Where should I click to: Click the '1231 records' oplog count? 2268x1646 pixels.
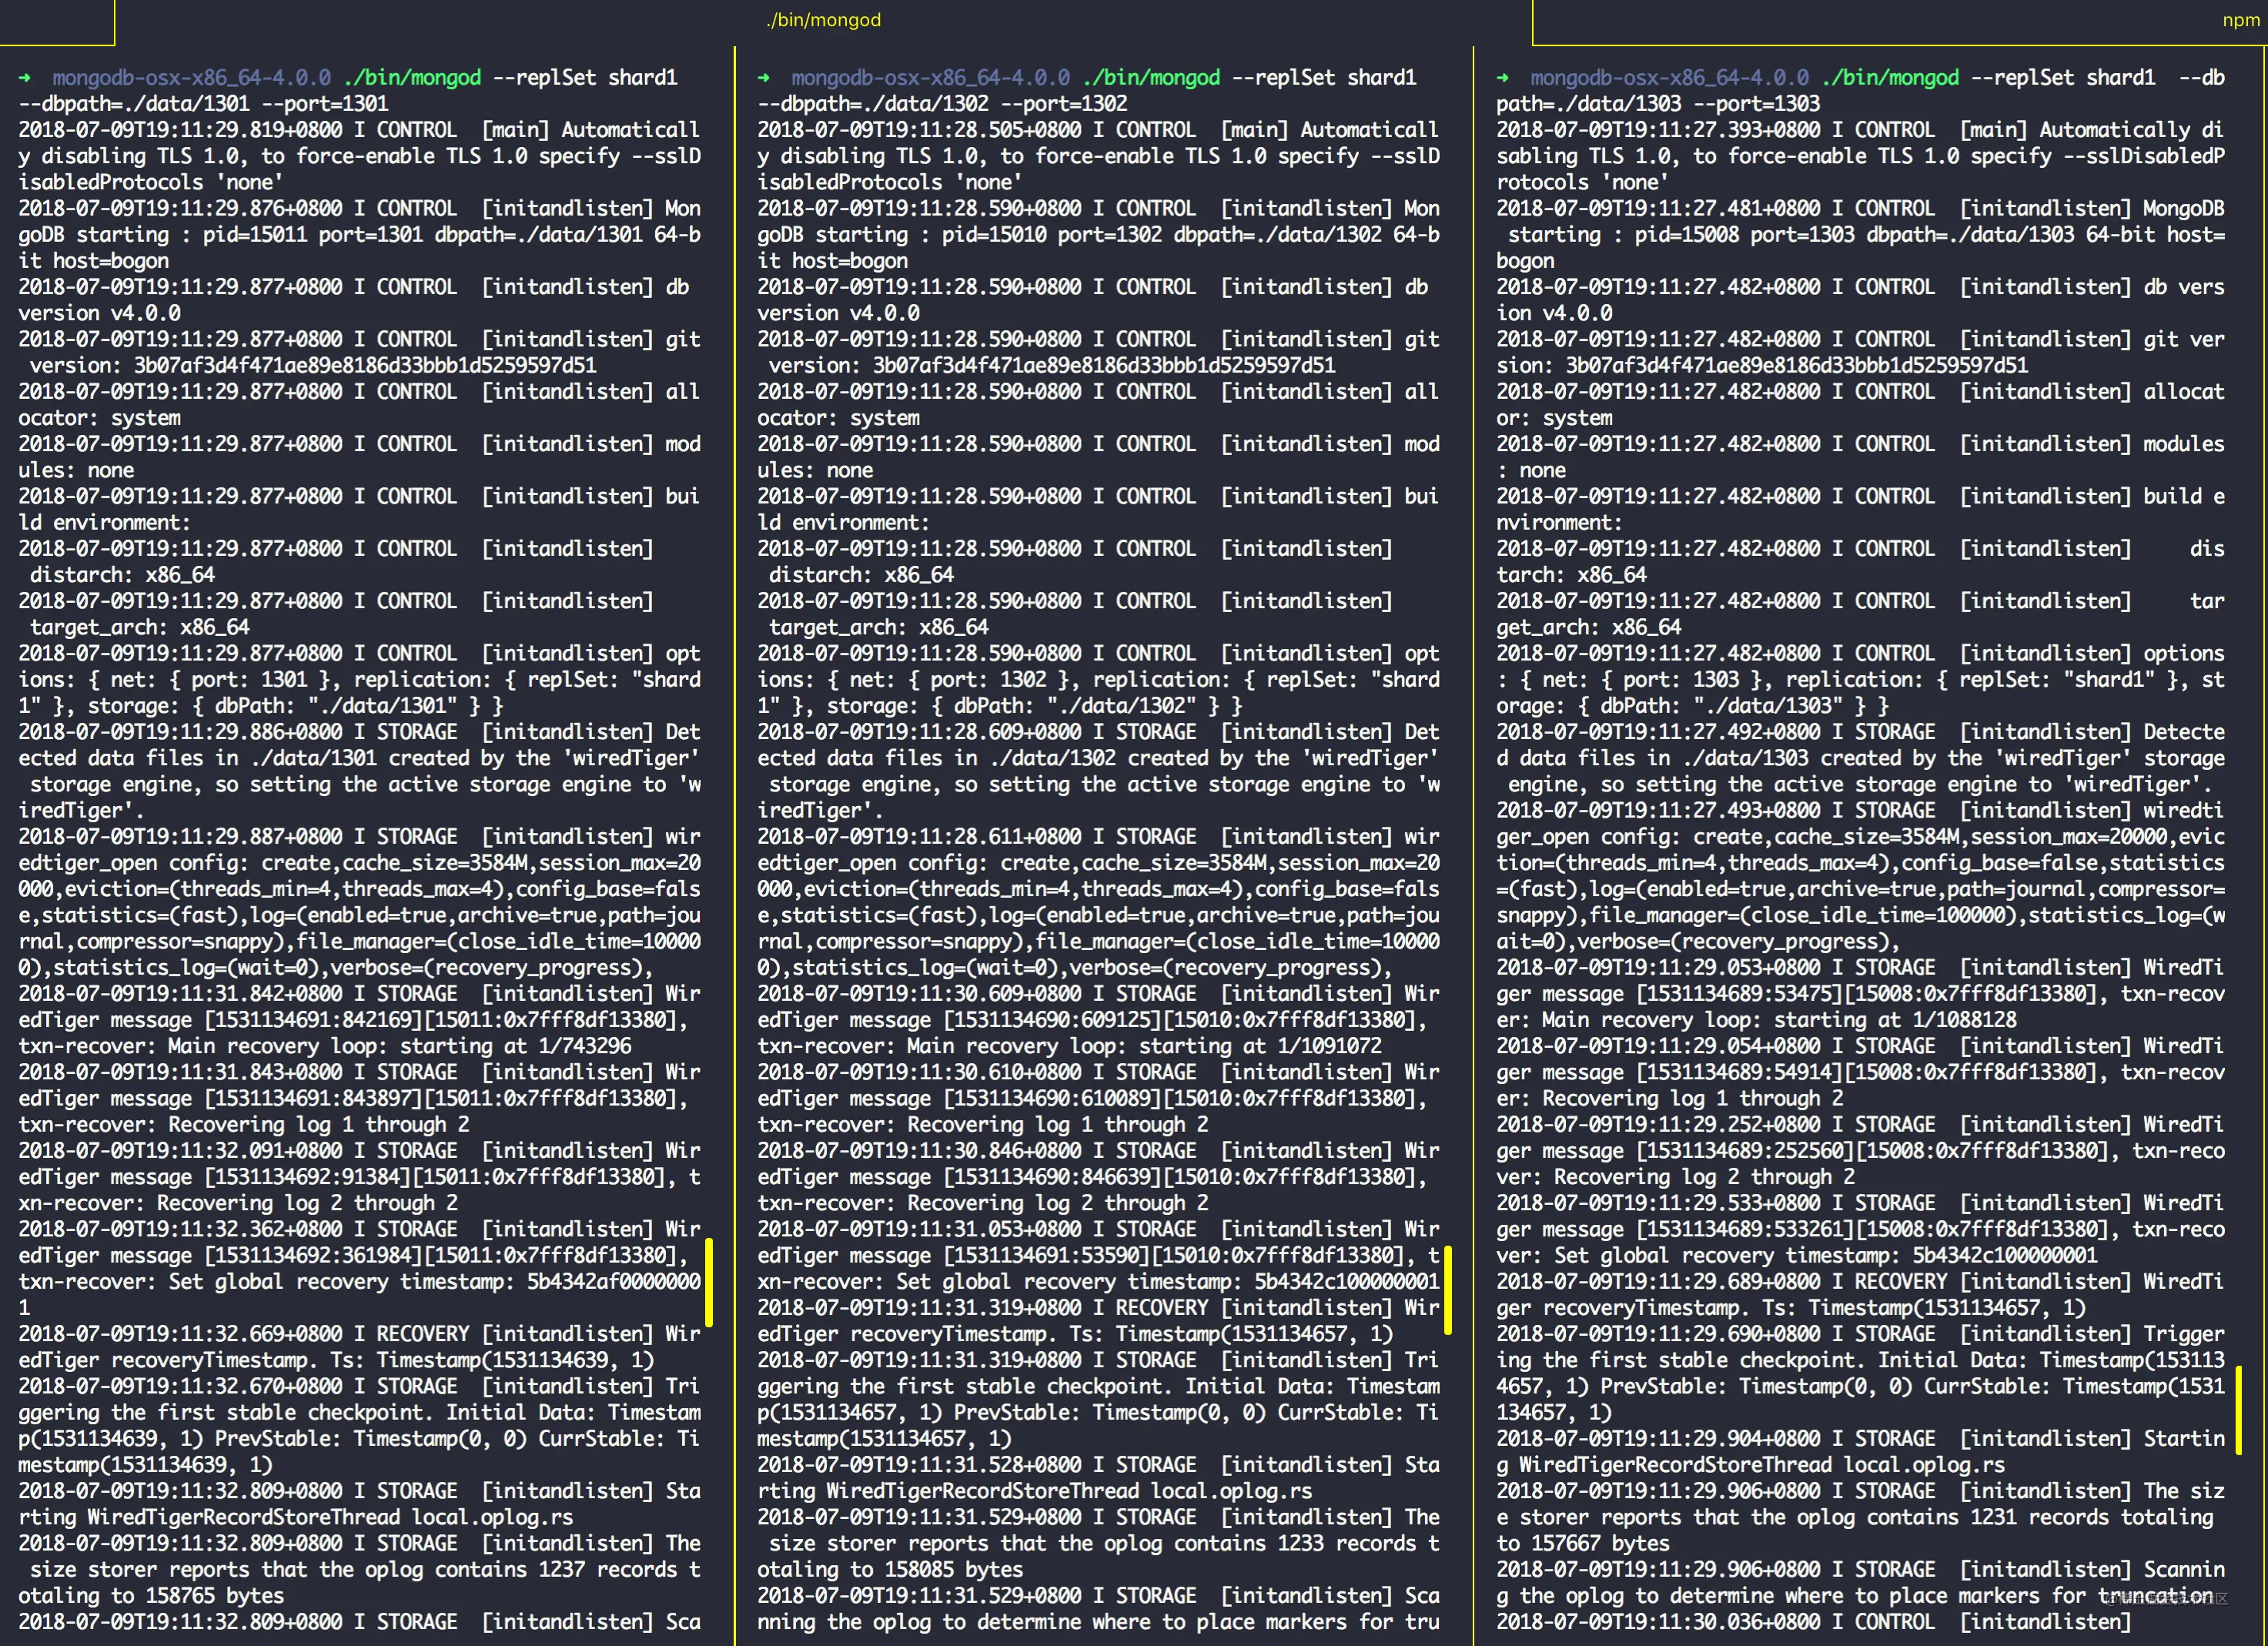tap(2040, 1518)
